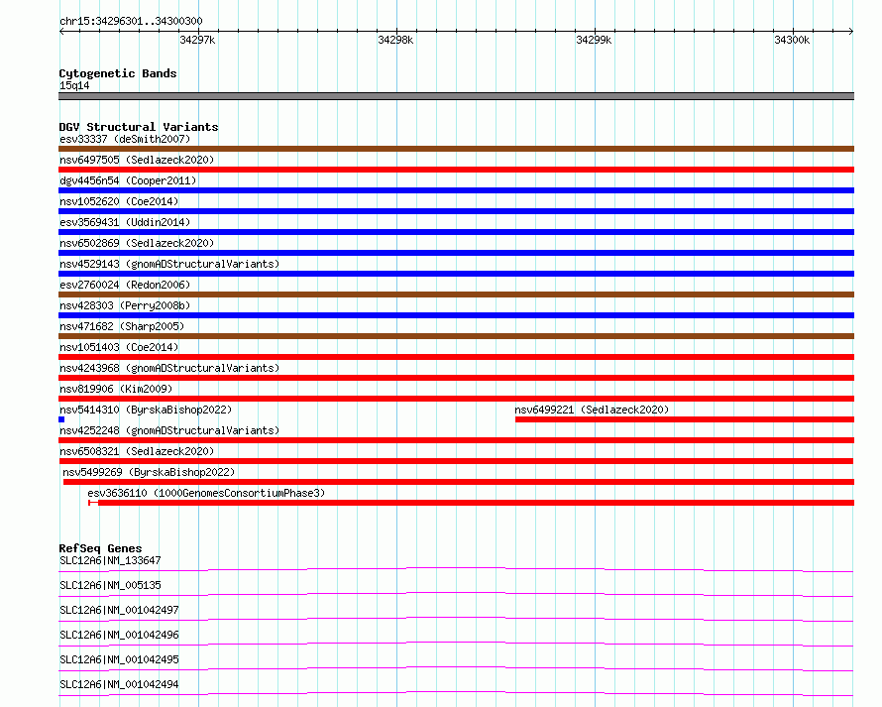Screen dimensions: 882x707
Task: Select transcript SLC12A6|NM_005135
Action: 110,585
